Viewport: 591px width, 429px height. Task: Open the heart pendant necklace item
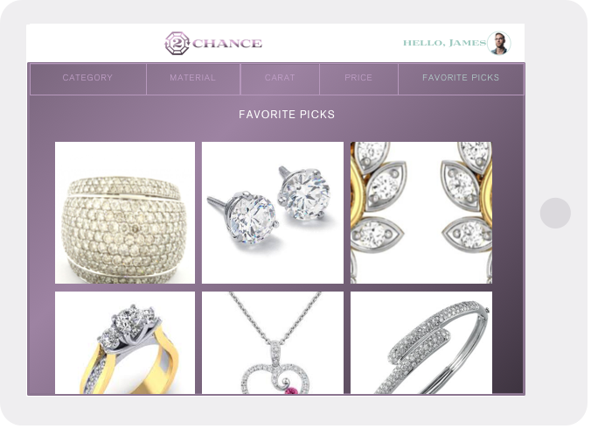click(x=273, y=342)
